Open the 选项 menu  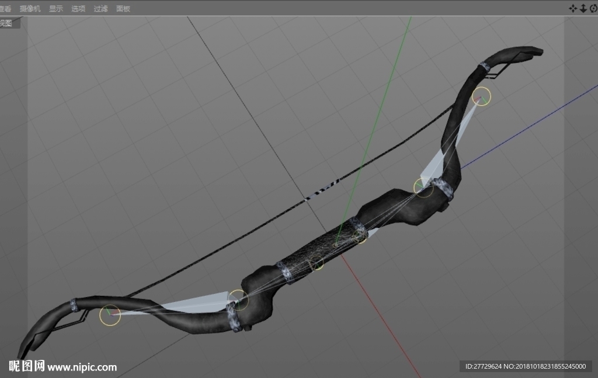(78, 8)
